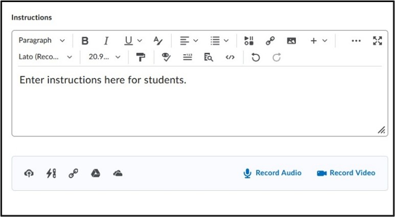The width and height of the screenshot is (395, 217).
Task: Insert quicklink from editor toolbar
Action: click(270, 40)
